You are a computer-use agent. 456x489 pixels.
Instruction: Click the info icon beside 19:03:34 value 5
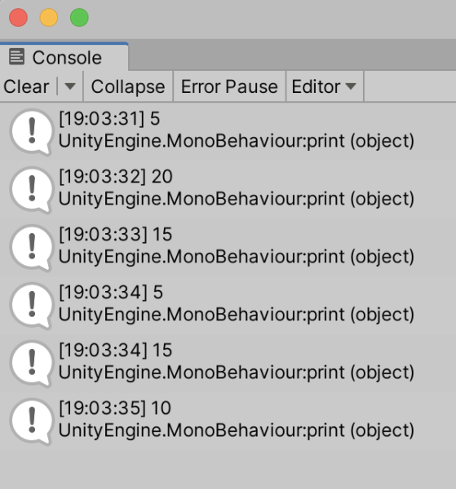[x=31, y=306]
